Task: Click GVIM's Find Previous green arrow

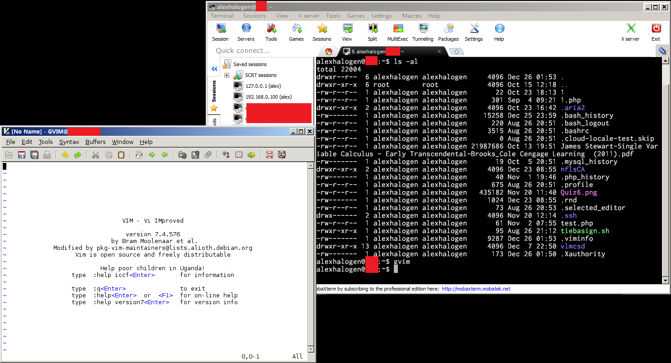Action: click(165, 155)
